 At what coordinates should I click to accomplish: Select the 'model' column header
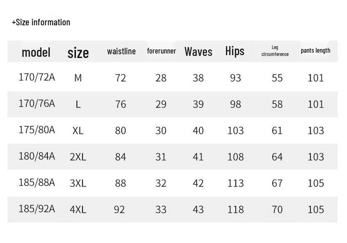[36, 52]
